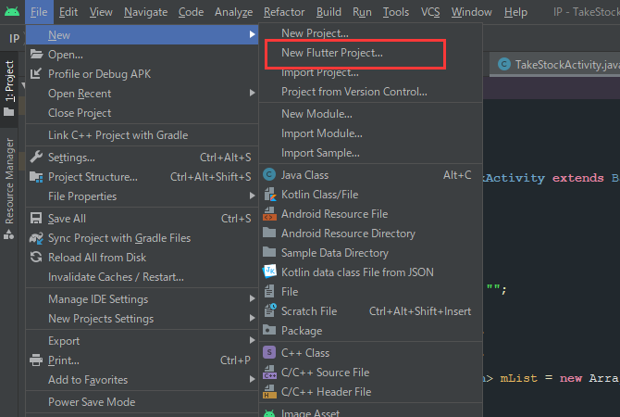Expand the Manage IDE Settings submenu arrow

tap(252, 298)
